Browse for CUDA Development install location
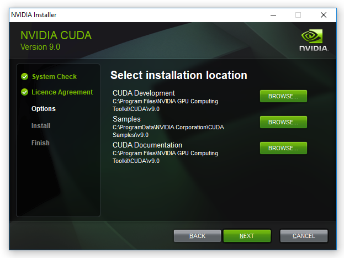Screen dimensions: 344x258 pyautogui.click(x=283, y=96)
